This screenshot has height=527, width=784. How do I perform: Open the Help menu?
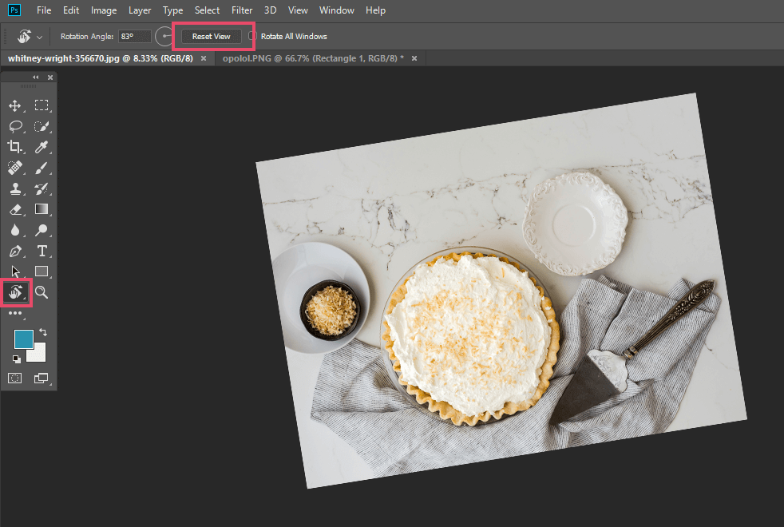[x=375, y=10]
